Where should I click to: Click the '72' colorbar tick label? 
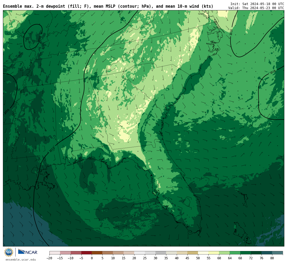[x=251, y=258]
